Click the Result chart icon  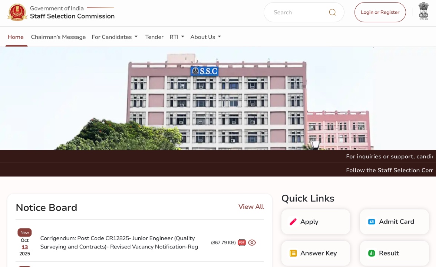pos(372,253)
